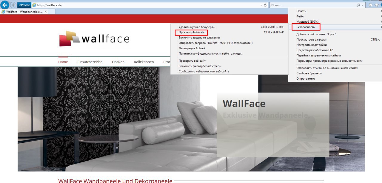Select Проверить веб-сайт
This screenshot has height=183, width=382.
click(x=229, y=61)
